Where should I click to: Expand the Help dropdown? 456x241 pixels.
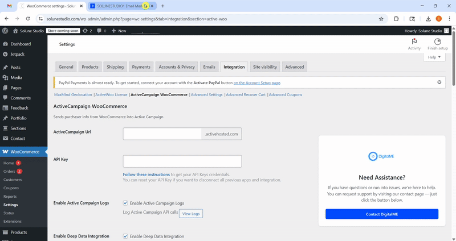pyautogui.click(x=434, y=57)
